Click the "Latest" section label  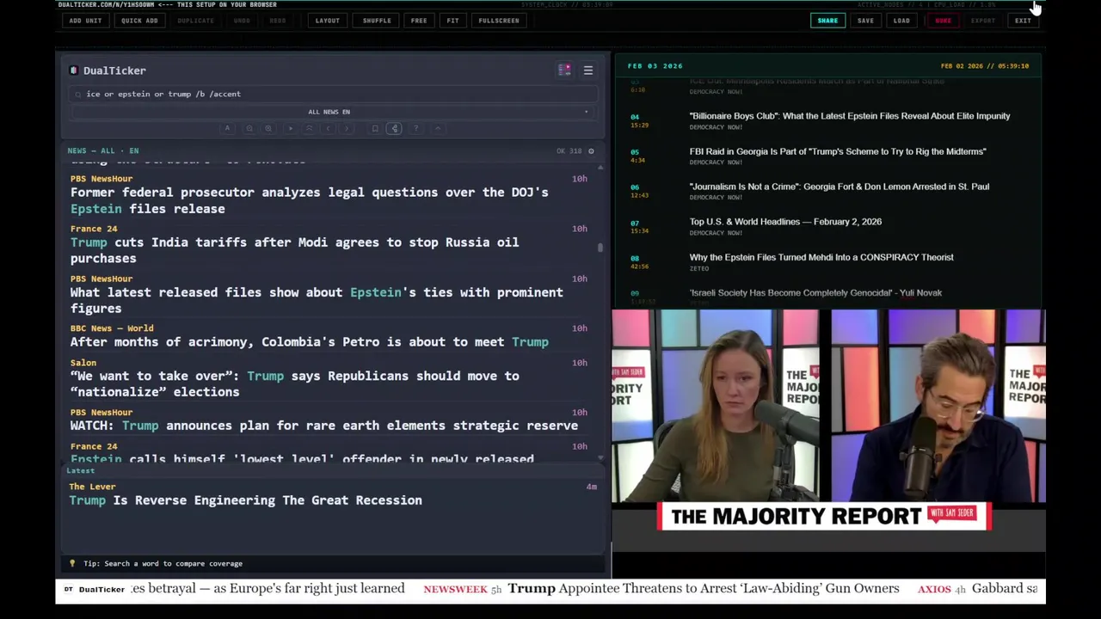point(81,471)
